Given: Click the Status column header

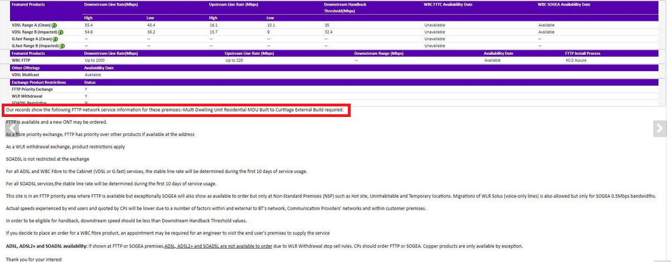Looking at the screenshot, I should point(89,82).
